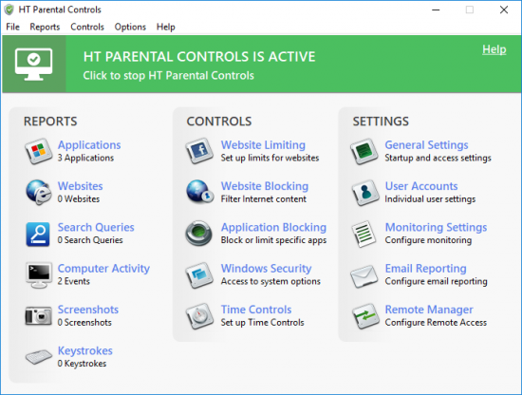522x395 pixels.
Task: Click the User Accounts person icon
Action: [x=365, y=193]
